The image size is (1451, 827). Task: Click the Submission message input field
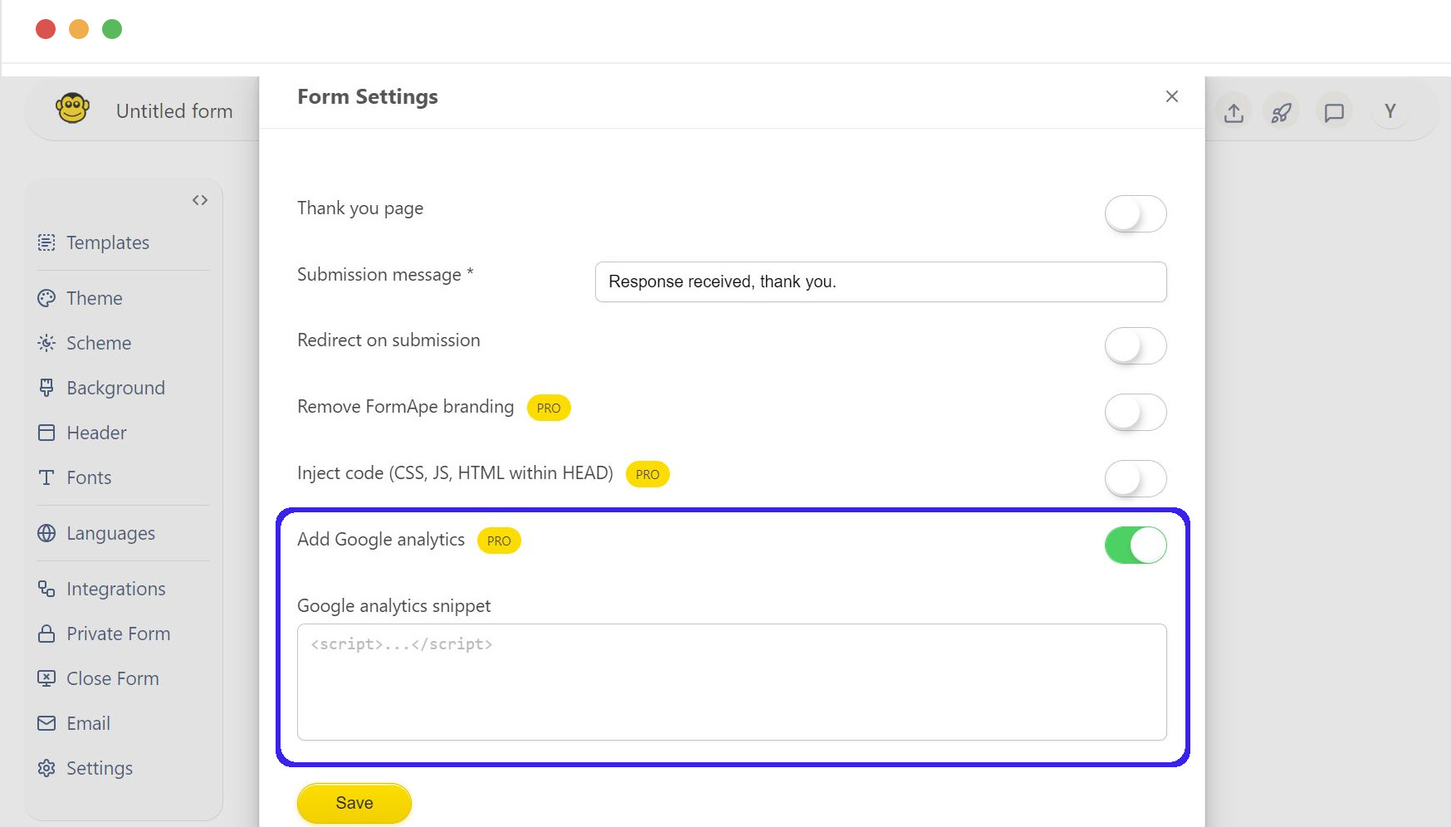881,281
